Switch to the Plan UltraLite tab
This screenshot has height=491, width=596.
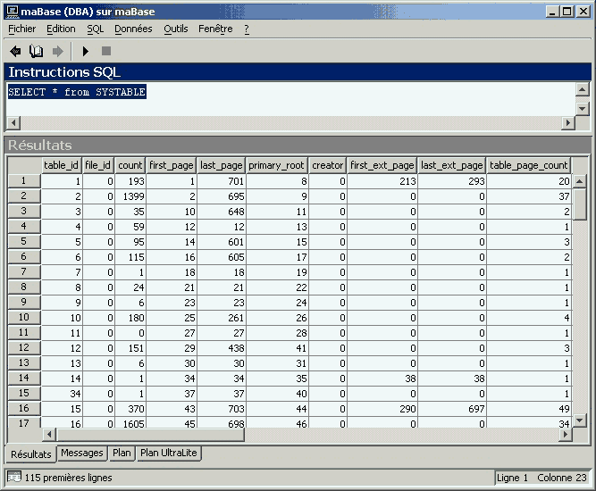pyautogui.click(x=169, y=454)
